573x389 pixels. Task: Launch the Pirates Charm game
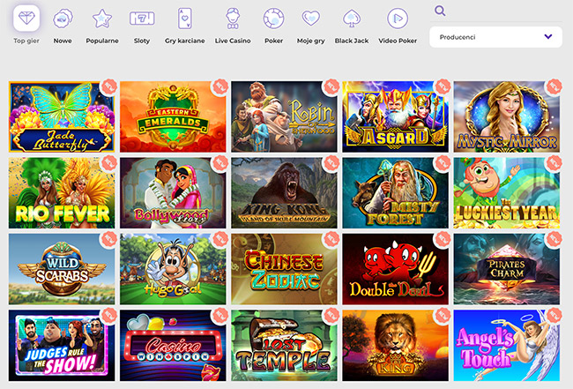pyautogui.click(x=507, y=269)
